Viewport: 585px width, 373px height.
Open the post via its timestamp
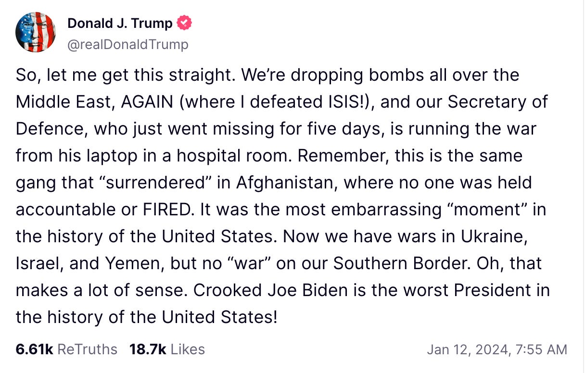coord(497,349)
